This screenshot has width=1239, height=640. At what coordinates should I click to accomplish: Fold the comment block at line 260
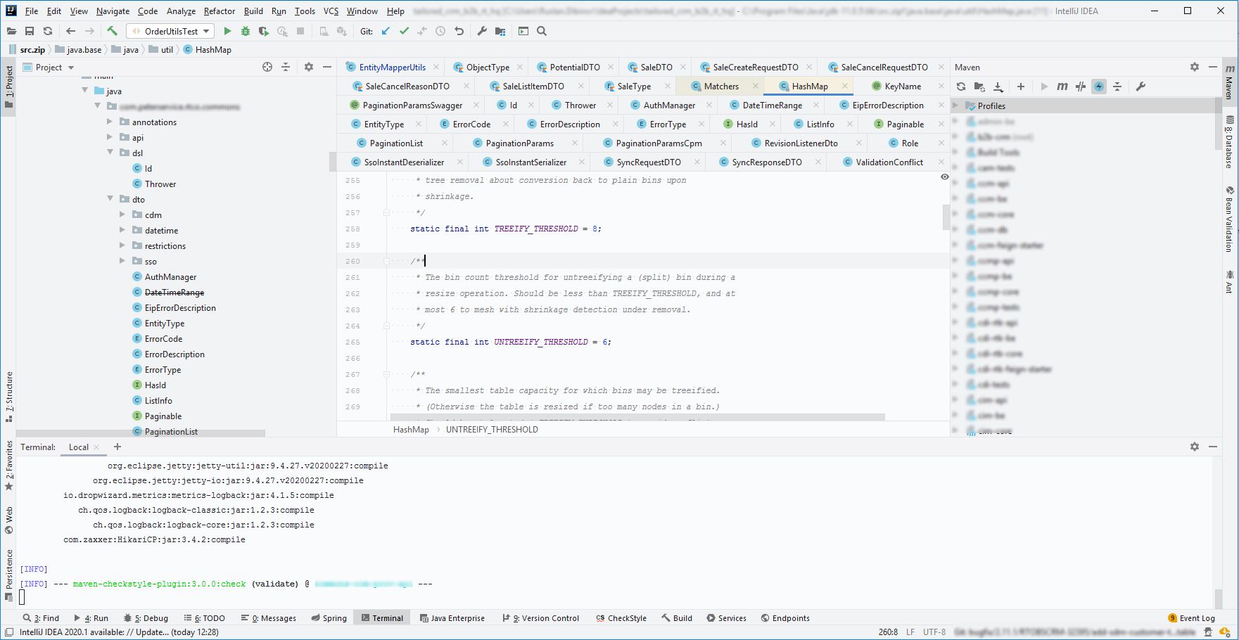click(386, 261)
